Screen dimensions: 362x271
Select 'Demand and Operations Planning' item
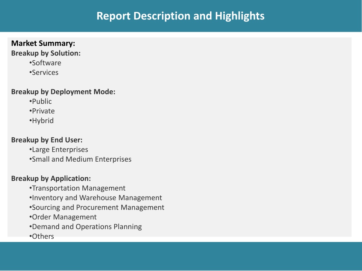86,227
